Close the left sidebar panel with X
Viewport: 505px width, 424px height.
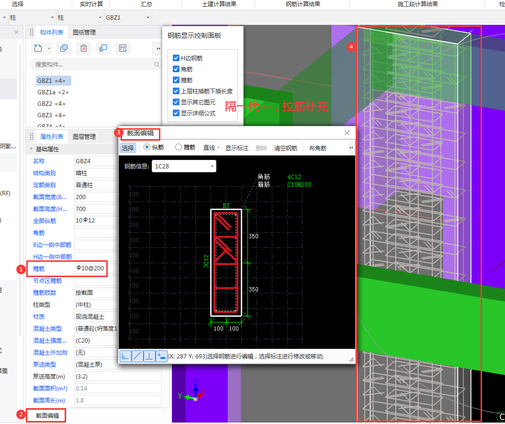click(16, 32)
